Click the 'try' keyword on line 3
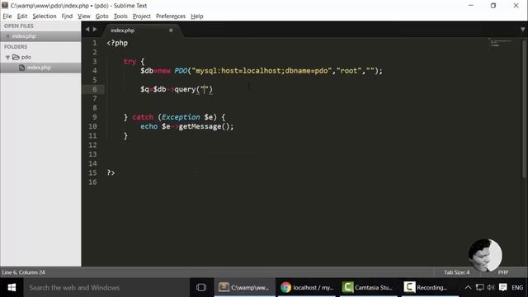This screenshot has height=297, width=528. (x=130, y=61)
